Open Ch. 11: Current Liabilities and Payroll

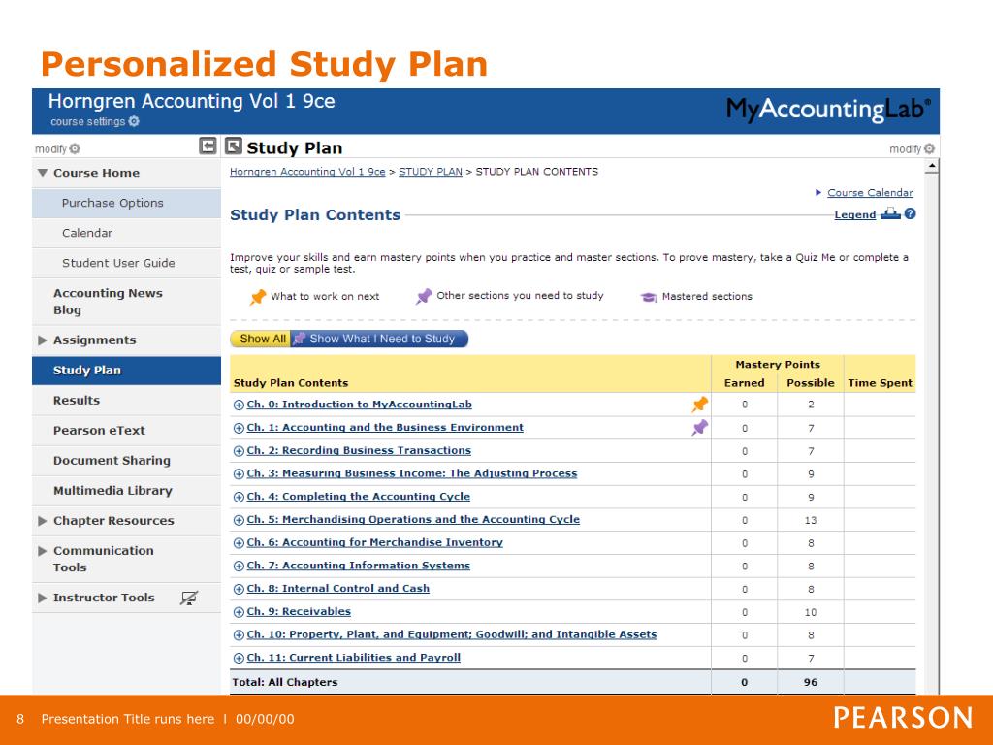[x=353, y=658]
